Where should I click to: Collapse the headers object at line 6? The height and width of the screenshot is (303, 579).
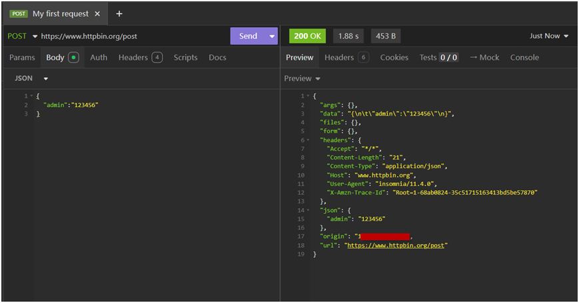(x=308, y=140)
